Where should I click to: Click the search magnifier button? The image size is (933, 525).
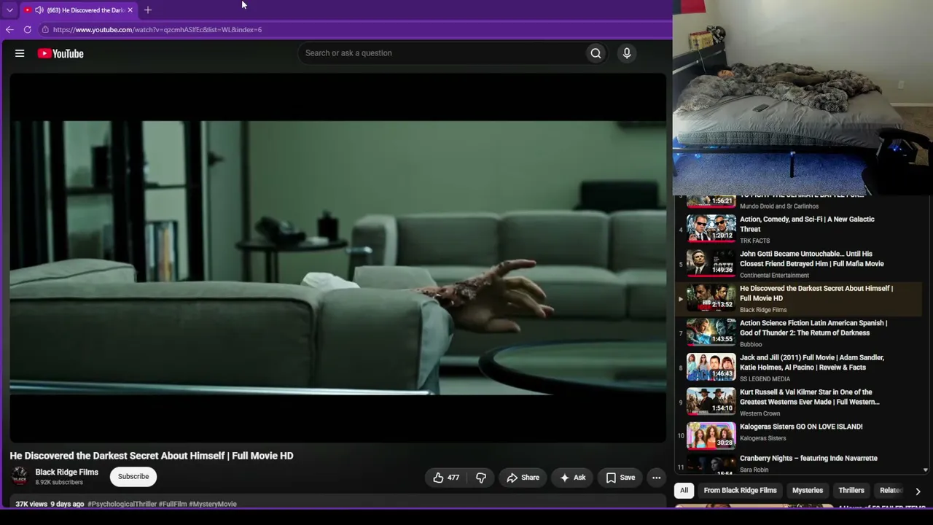click(596, 53)
